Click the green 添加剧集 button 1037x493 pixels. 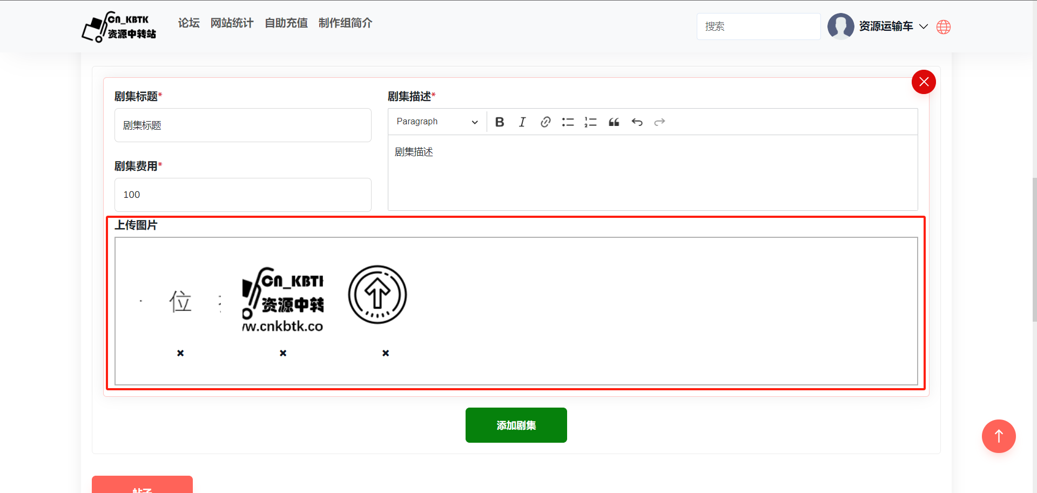coord(516,425)
